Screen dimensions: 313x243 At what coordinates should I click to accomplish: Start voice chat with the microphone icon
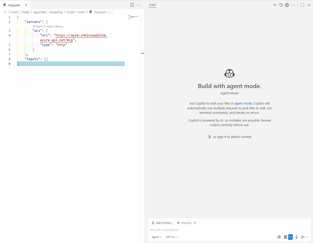coord(296,237)
